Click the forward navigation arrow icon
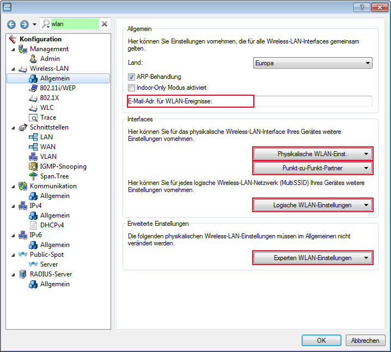Screen dimensions: 391x352 click(x=23, y=24)
